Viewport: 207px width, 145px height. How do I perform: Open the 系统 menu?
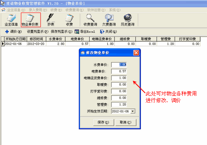115,10
